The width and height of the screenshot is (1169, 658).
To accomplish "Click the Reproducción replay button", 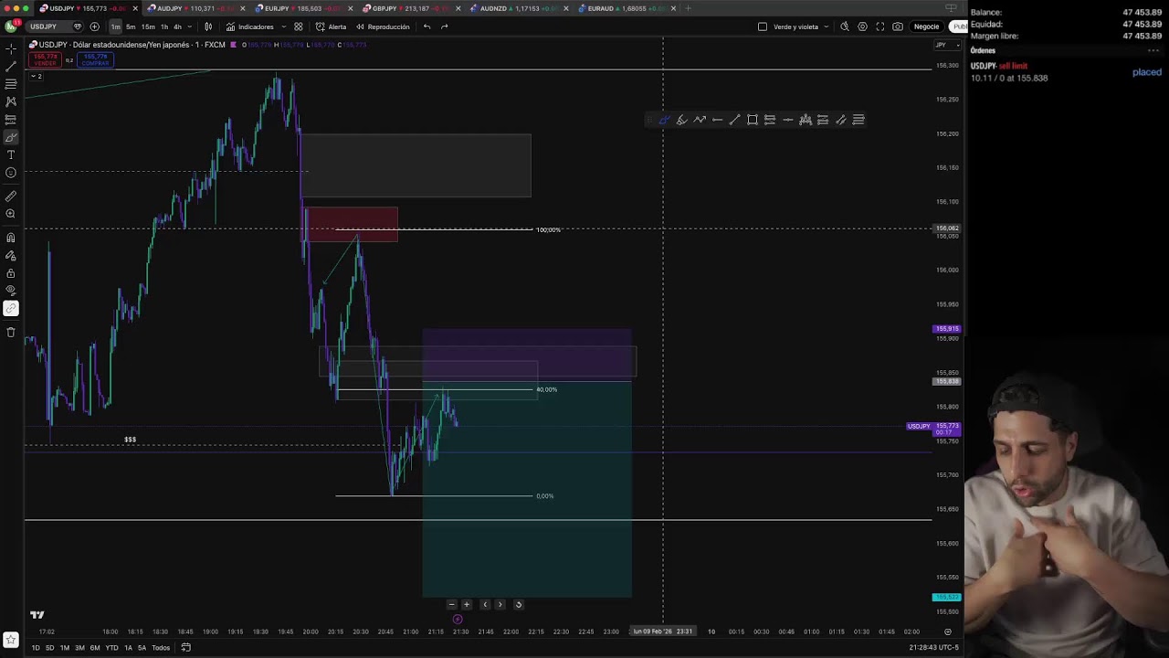I will 383,27.
